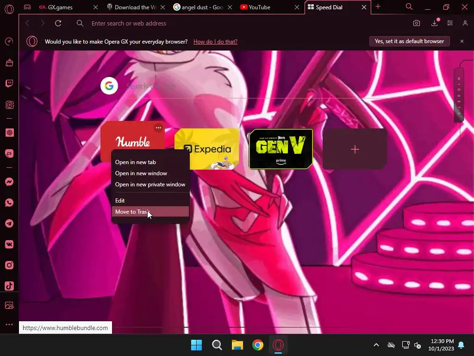This screenshot has width=474, height=356.
Task: Open Windows Start menu
Action: 196,345
